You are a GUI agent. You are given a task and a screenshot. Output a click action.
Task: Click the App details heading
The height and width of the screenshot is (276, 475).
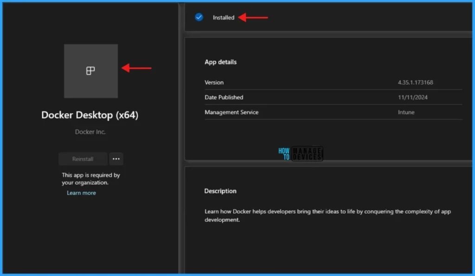[220, 62]
